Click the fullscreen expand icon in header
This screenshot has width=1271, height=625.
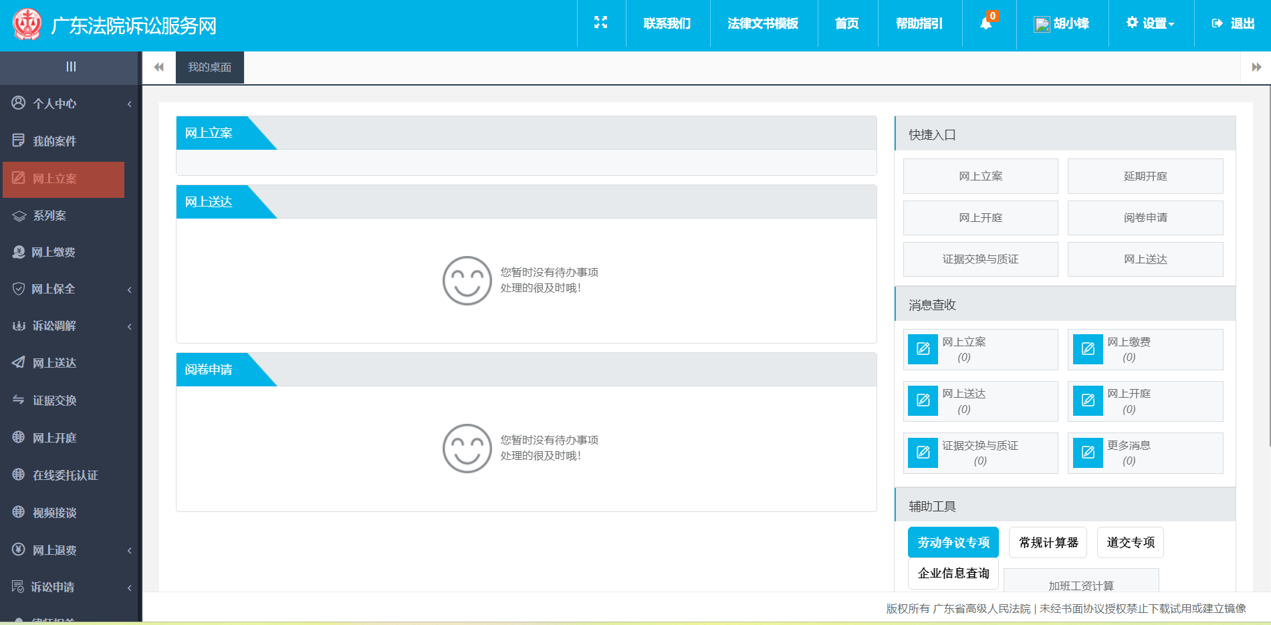click(600, 23)
